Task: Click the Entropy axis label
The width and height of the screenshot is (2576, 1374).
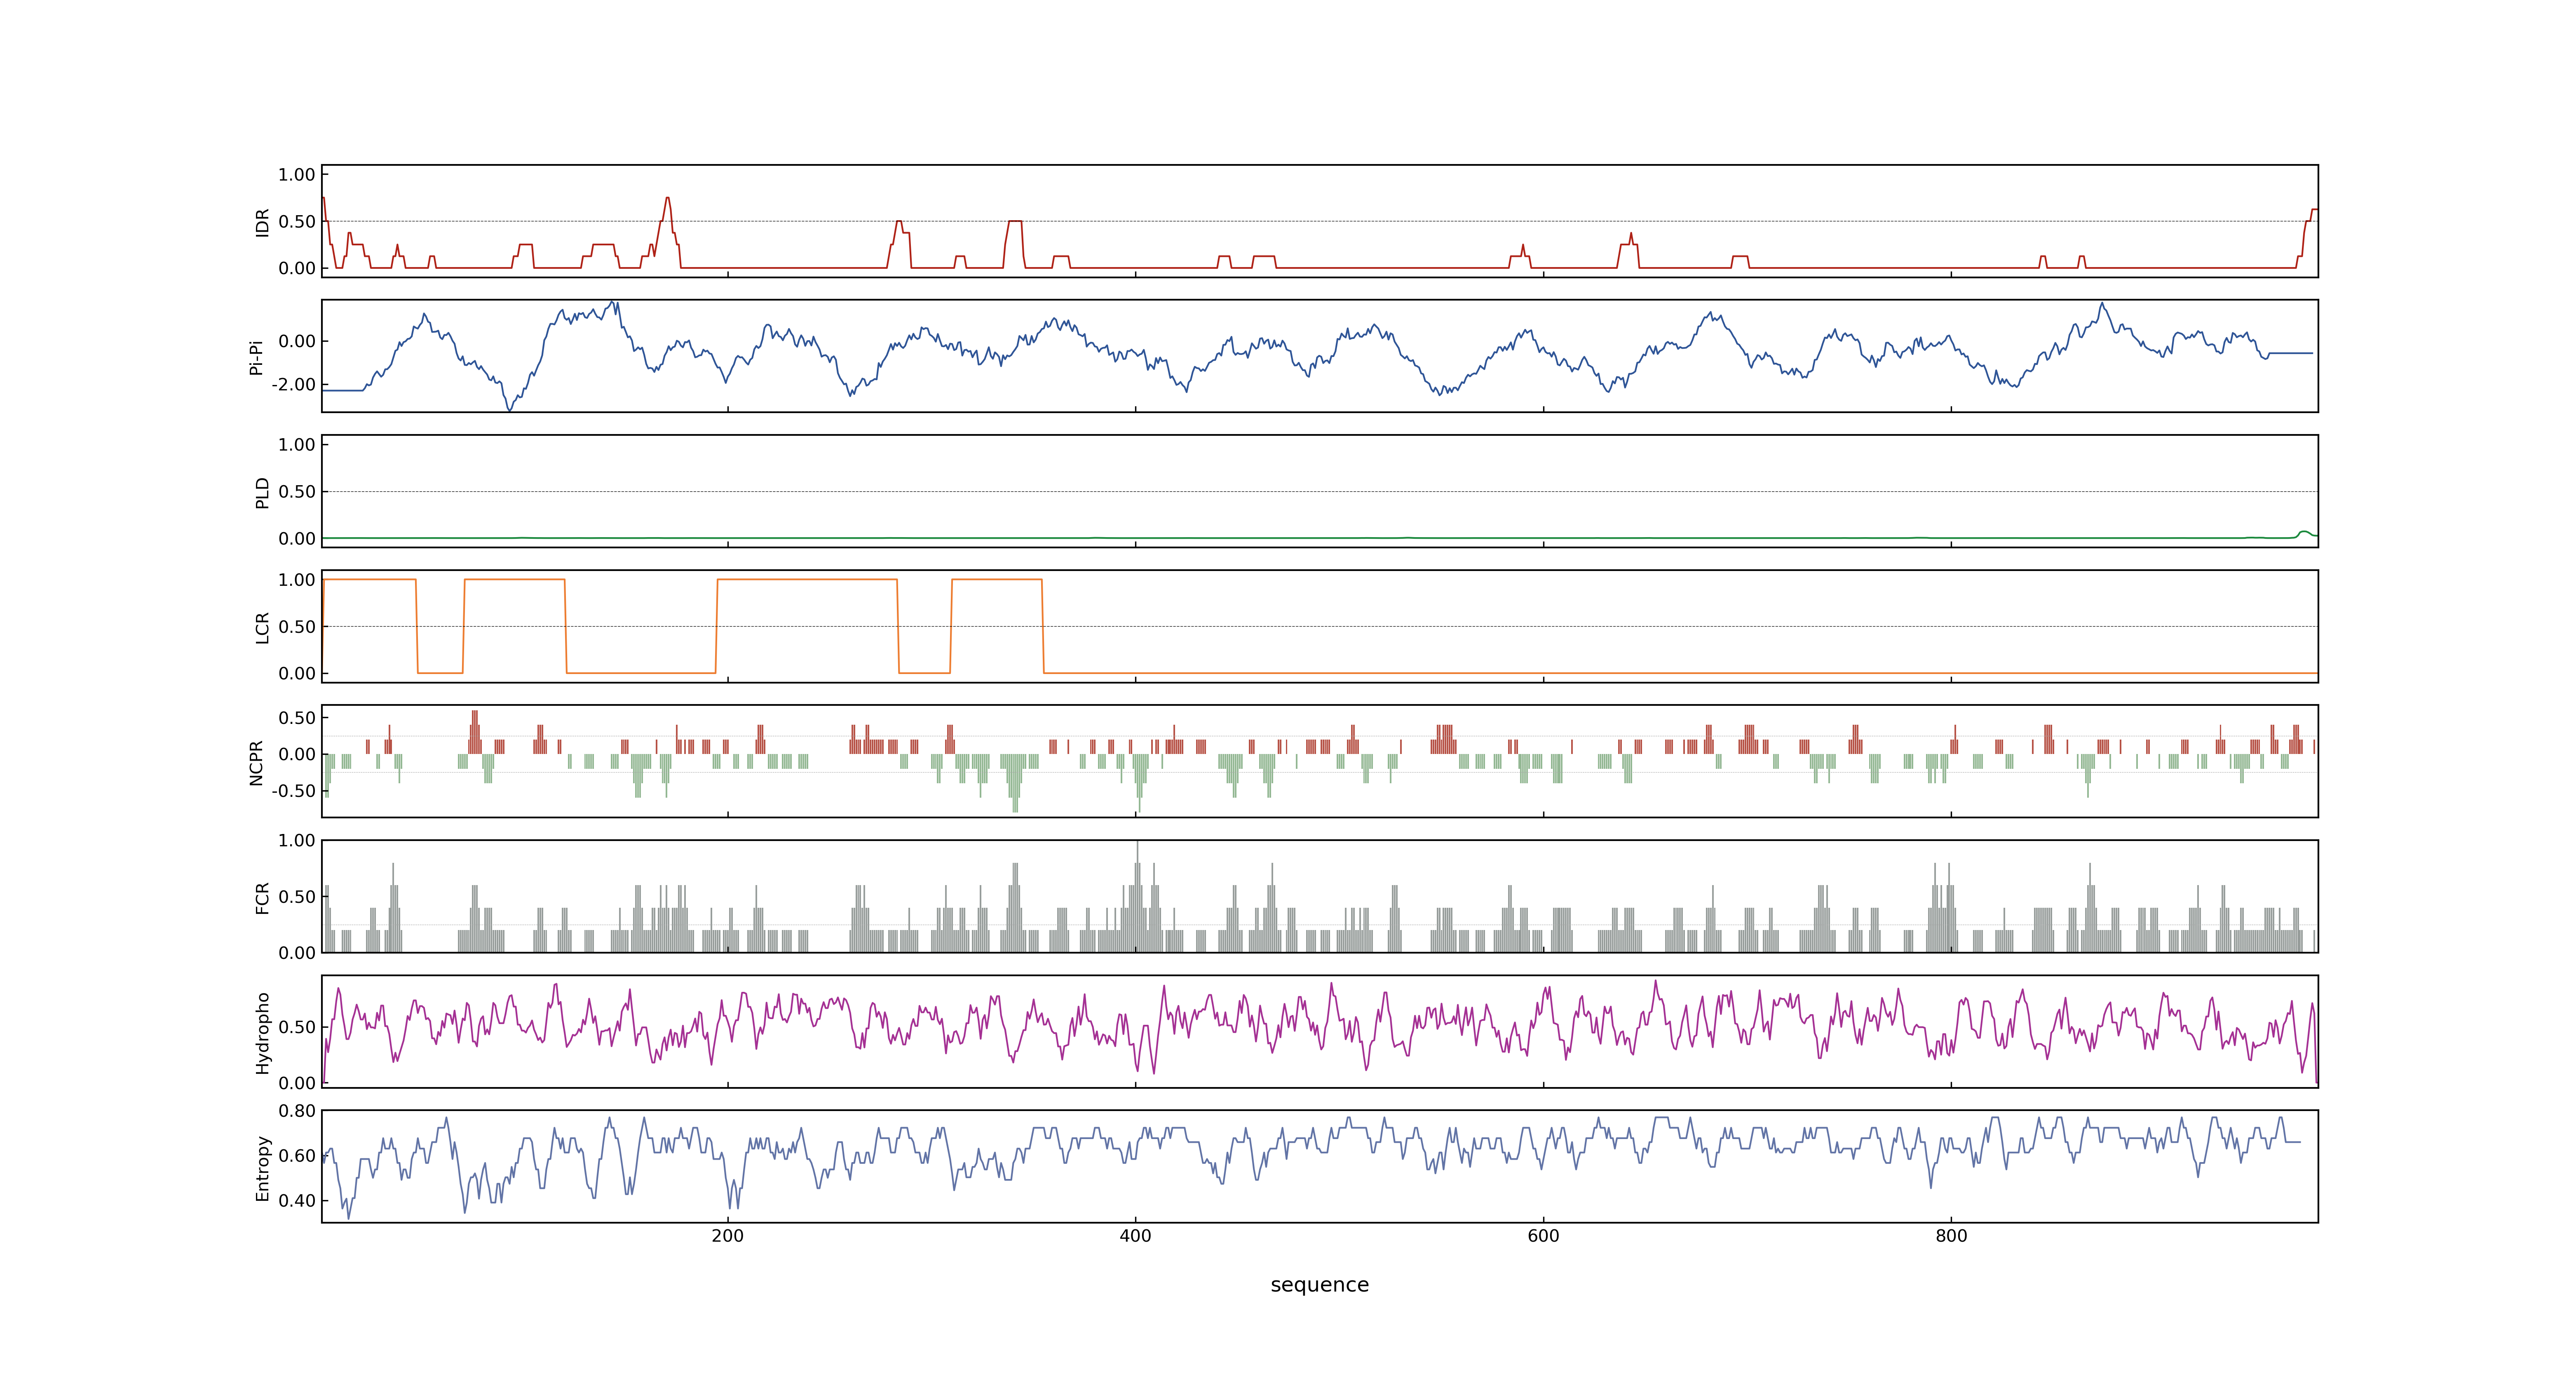Action: [x=262, y=1168]
